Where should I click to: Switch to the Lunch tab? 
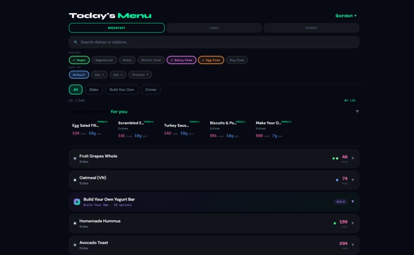point(214,28)
